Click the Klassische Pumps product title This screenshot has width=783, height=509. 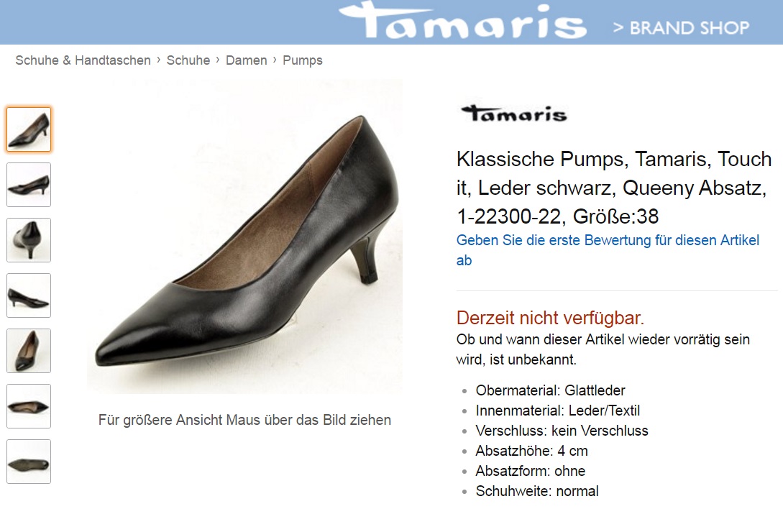tap(614, 188)
